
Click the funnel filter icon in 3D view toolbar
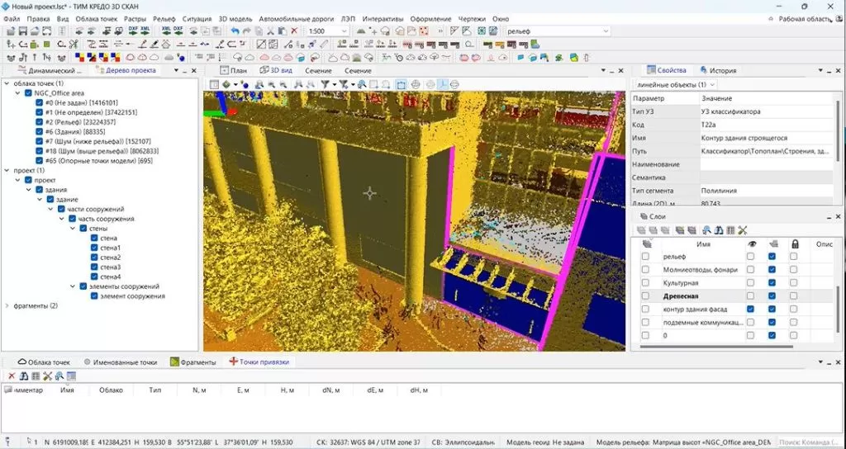pyautogui.click(x=326, y=84)
